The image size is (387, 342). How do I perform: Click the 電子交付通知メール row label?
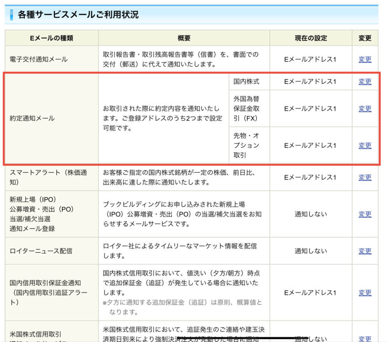(39, 59)
